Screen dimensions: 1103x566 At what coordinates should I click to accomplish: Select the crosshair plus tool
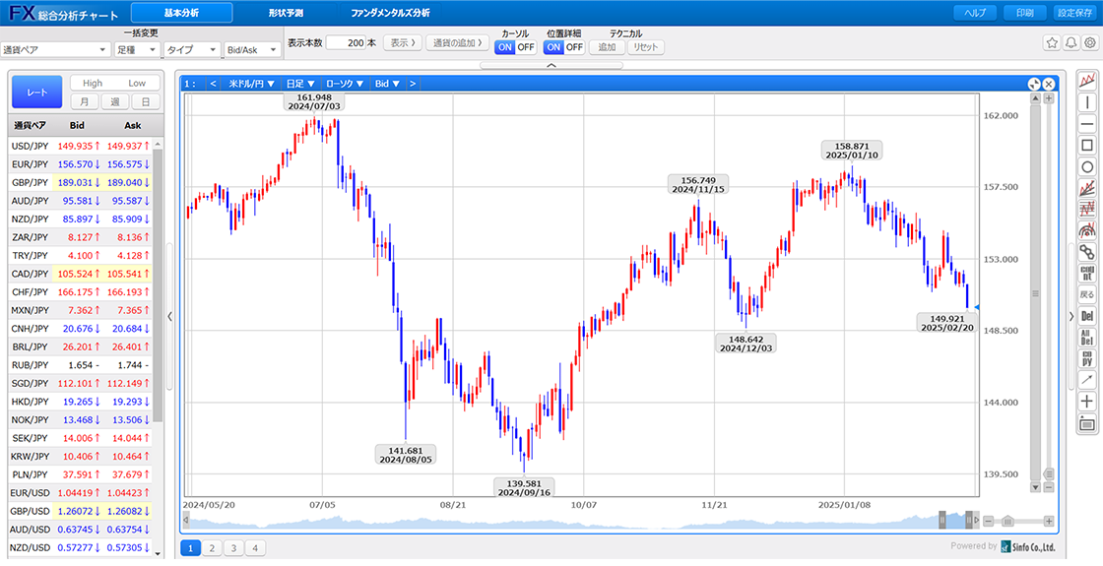1087,402
